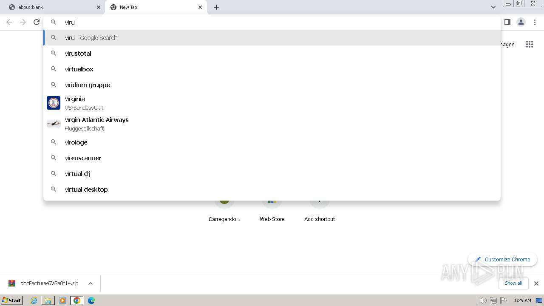Click the address bar with text viru
The image size is (544, 306).
(272, 22)
